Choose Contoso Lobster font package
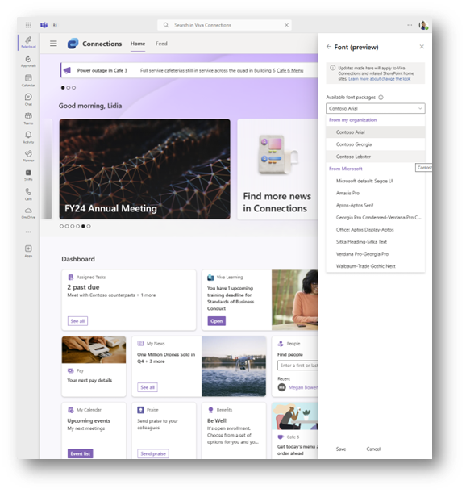The width and height of the screenshot is (466, 493). tap(376, 157)
